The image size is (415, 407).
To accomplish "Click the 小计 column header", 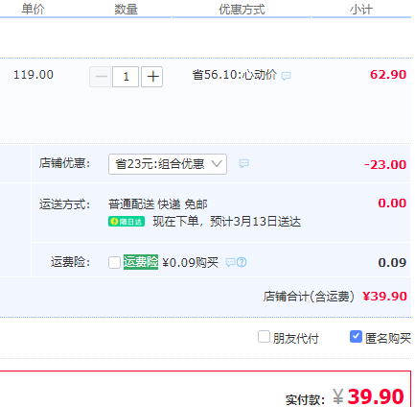I will (x=361, y=10).
